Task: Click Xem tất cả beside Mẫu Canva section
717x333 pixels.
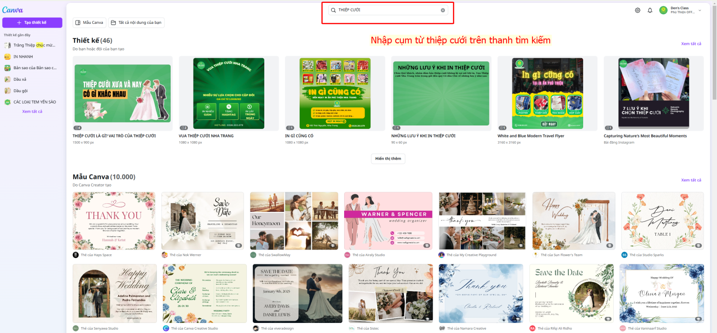Action: tap(691, 180)
